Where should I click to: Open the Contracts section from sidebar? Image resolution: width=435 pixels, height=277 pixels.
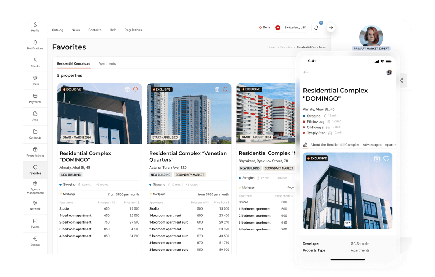coord(35,134)
